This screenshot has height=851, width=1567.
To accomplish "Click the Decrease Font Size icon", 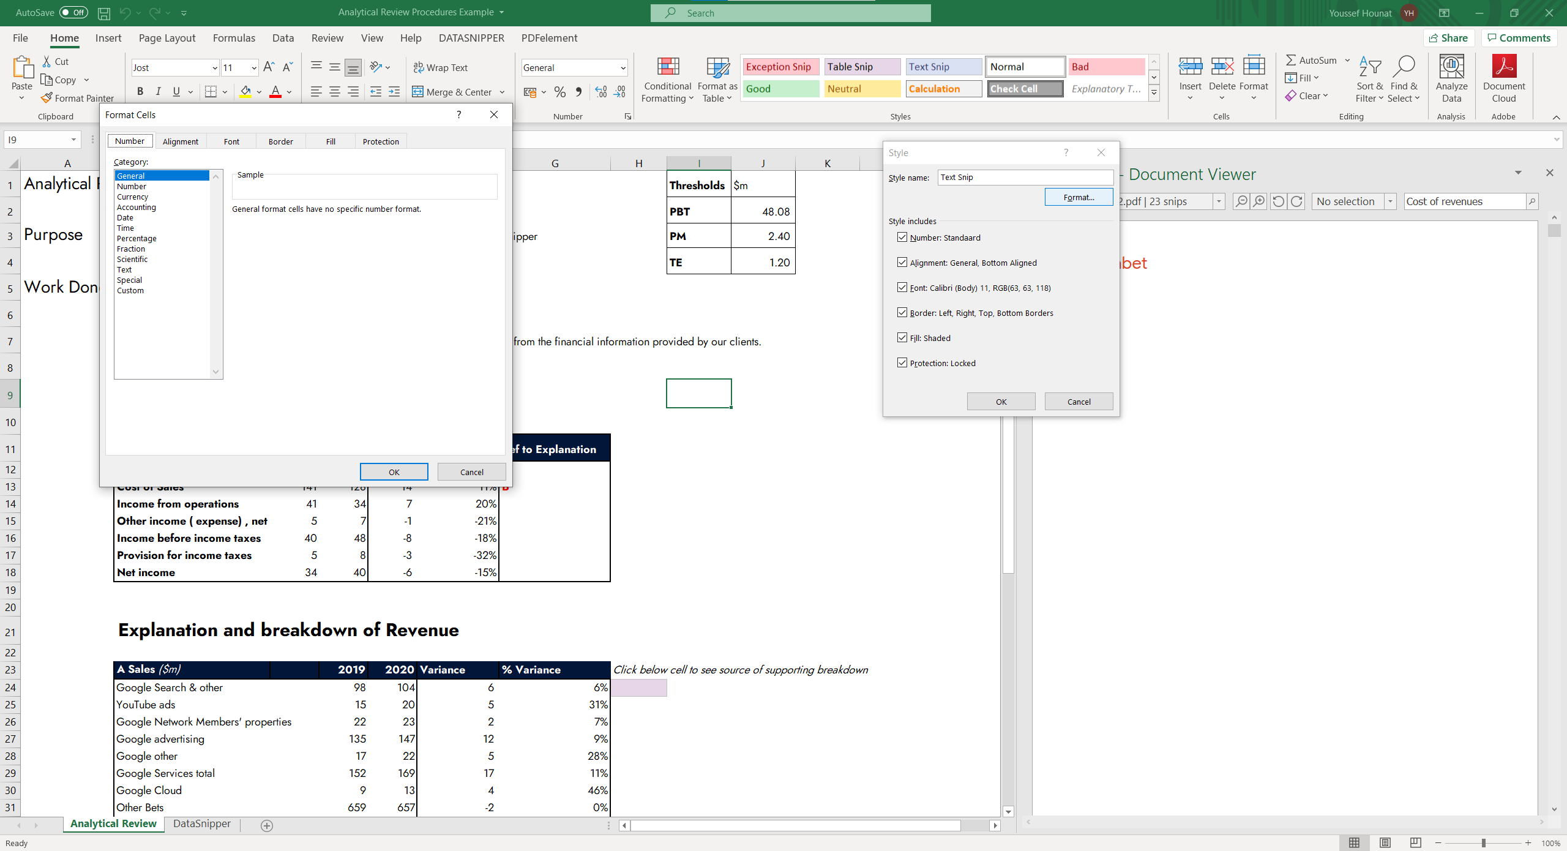I will [x=288, y=67].
